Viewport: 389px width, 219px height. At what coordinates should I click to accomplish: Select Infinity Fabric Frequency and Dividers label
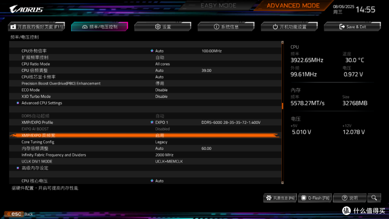click(x=54, y=155)
